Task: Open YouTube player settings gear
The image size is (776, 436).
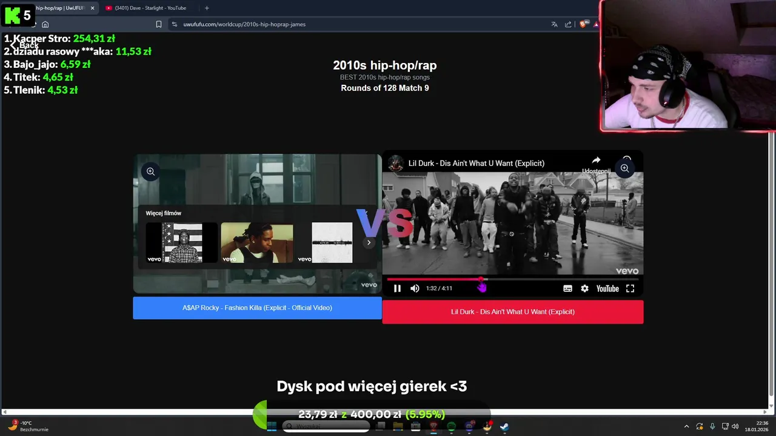Action: tap(584, 288)
